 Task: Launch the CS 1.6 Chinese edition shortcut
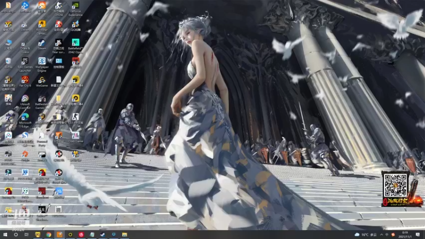point(75,118)
